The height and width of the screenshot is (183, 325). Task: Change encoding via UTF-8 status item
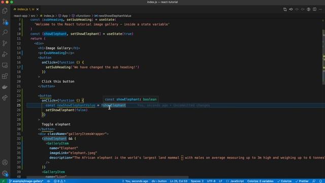211,181
